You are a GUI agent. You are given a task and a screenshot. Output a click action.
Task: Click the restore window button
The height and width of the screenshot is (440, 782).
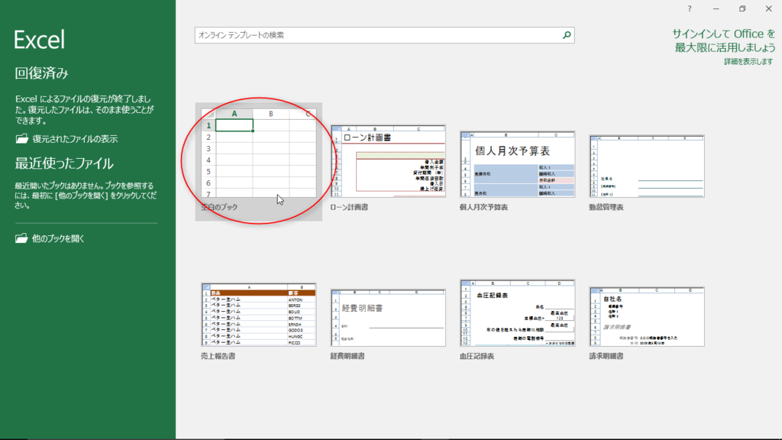pos(742,9)
